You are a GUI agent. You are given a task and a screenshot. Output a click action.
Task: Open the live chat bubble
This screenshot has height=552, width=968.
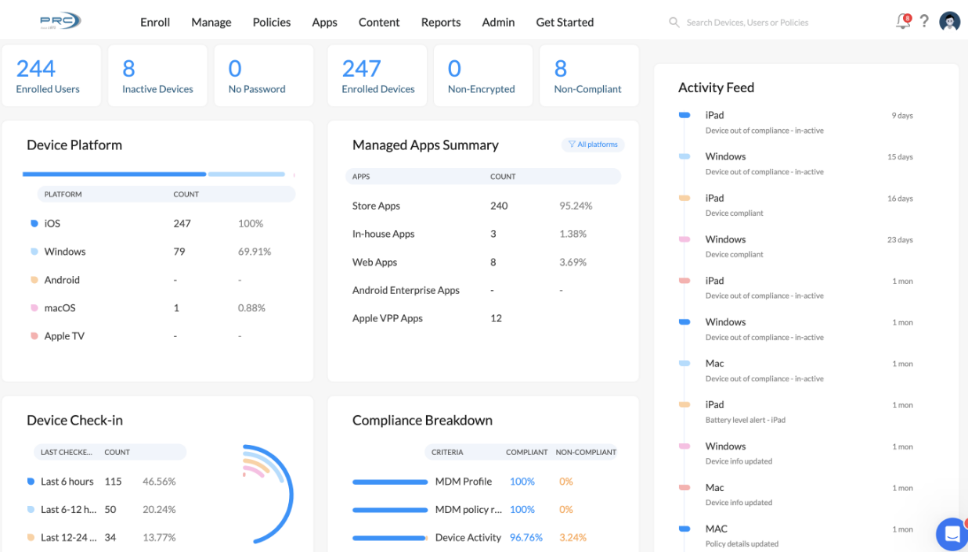click(951, 534)
